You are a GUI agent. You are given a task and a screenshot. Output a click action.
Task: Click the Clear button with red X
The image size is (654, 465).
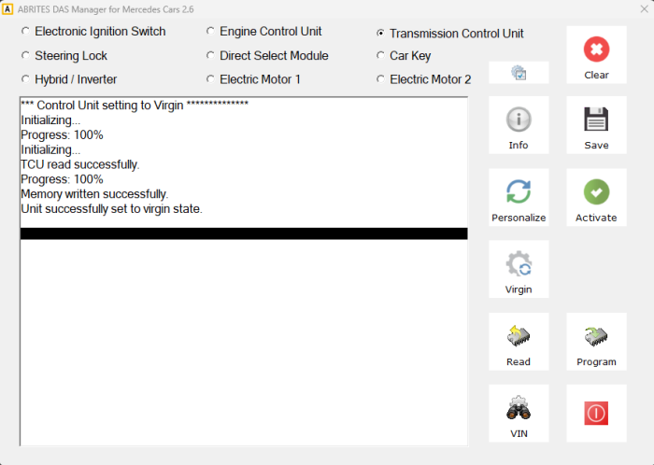pos(596,55)
